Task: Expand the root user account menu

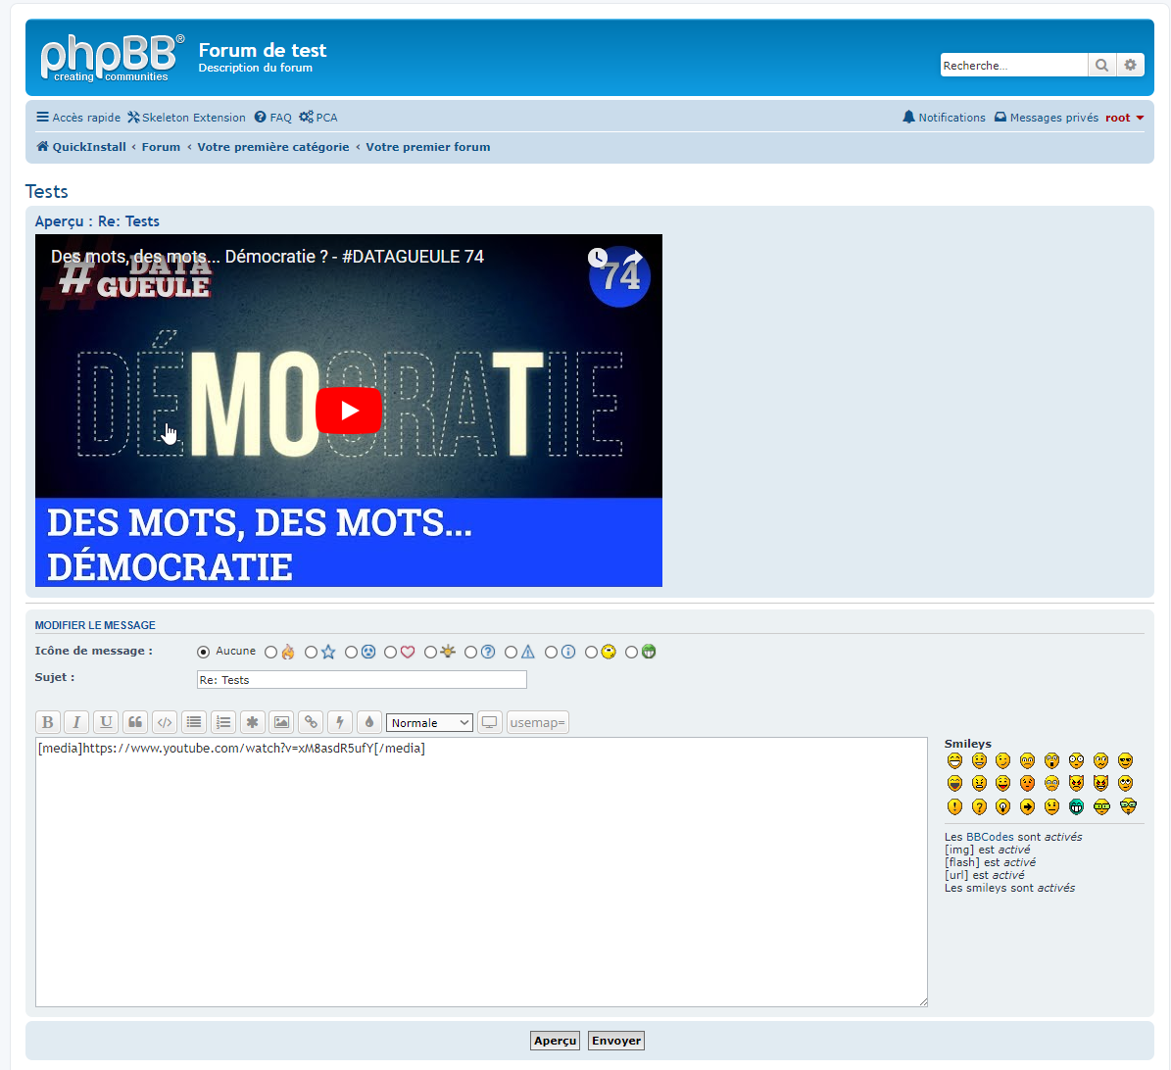Action: pyautogui.click(x=1124, y=118)
